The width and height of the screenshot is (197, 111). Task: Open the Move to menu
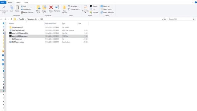(x=38, y=9)
